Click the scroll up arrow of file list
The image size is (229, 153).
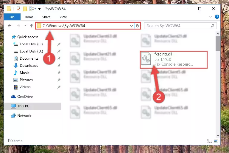[218, 34]
